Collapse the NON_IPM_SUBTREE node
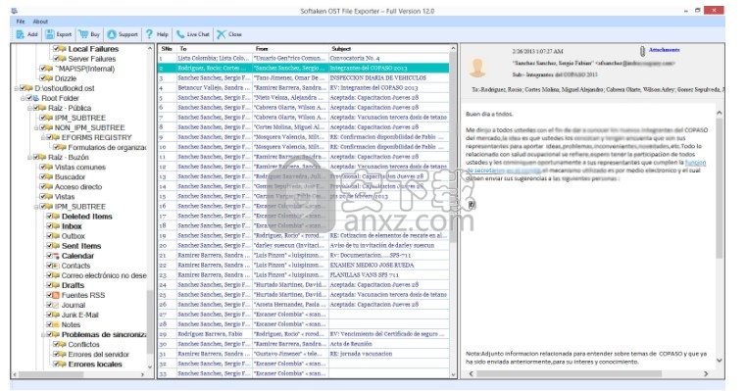This screenshot has height=391, width=746. click(x=36, y=128)
